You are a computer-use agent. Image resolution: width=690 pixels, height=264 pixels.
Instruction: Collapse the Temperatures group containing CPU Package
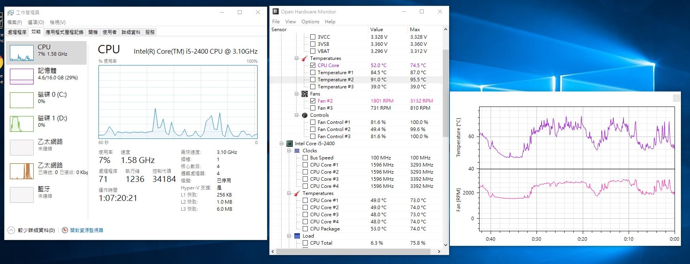[x=289, y=193]
